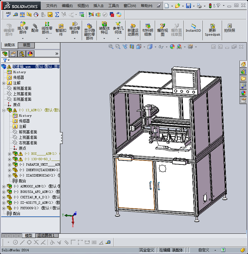This screenshot has width=248, height=254.
Task: Click the 更新 Speedpak button
Action: pos(212,30)
